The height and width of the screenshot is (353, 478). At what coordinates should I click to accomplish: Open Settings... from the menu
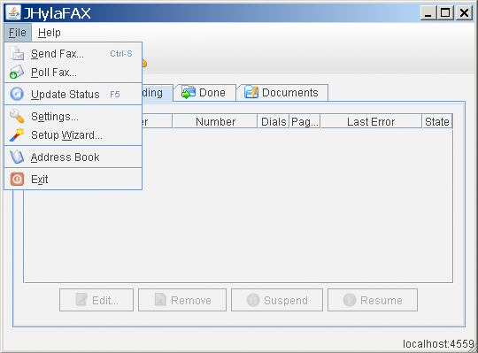(73, 117)
